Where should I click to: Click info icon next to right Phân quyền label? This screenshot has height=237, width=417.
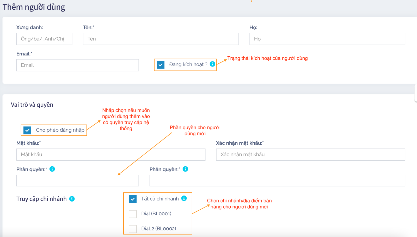185,169
